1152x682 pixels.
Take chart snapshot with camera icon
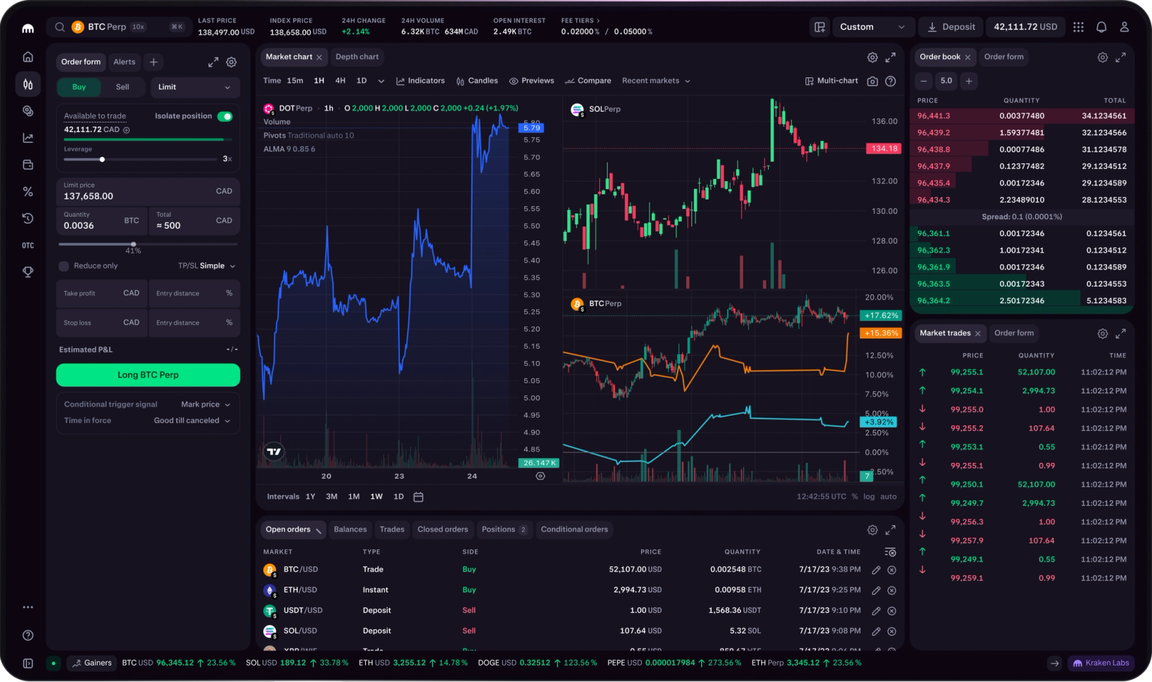tap(872, 81)
